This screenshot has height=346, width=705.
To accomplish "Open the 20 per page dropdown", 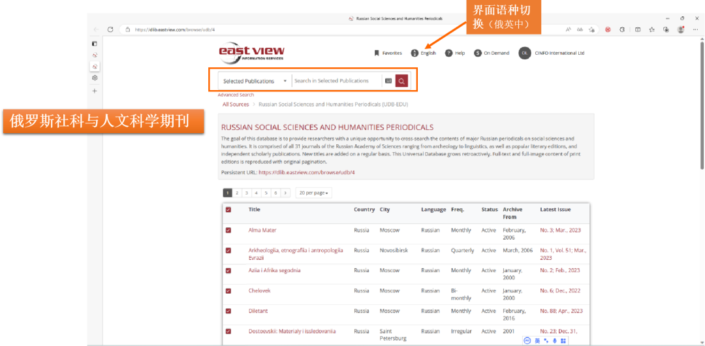I will [314, 193].
